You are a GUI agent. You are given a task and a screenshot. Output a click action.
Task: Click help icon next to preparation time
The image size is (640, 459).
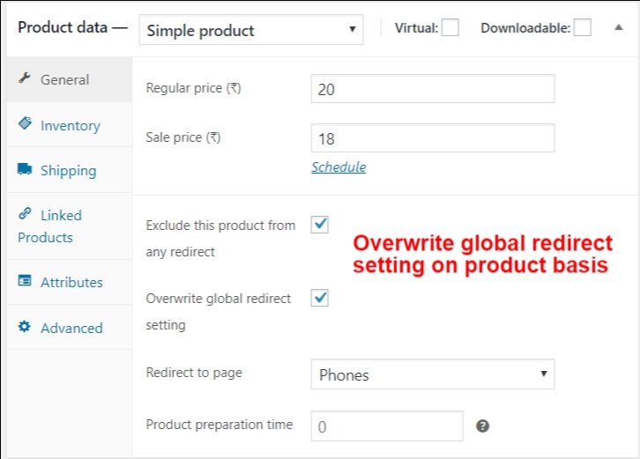point(482,426)
